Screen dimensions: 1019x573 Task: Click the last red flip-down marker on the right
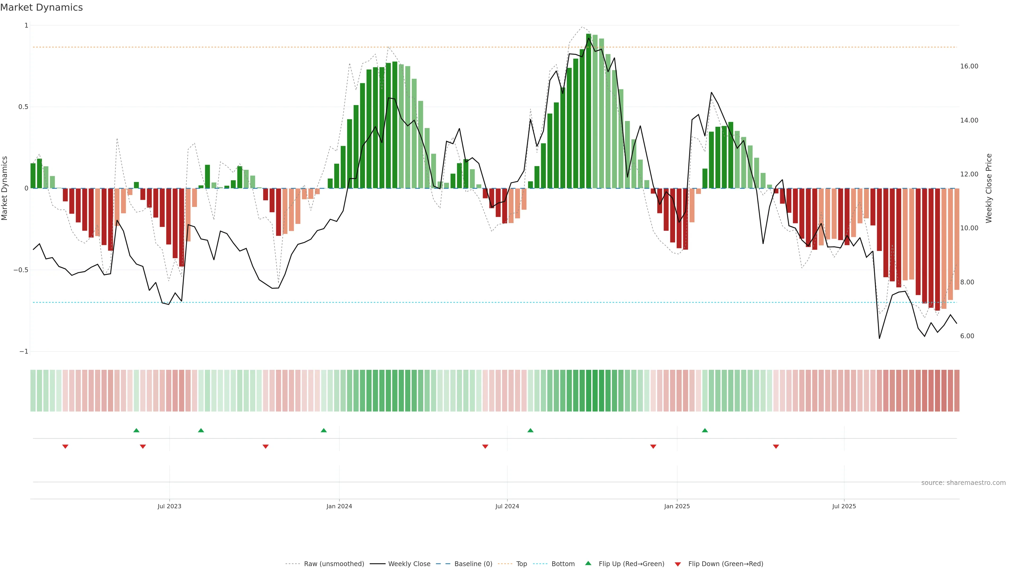coord(776,446)
